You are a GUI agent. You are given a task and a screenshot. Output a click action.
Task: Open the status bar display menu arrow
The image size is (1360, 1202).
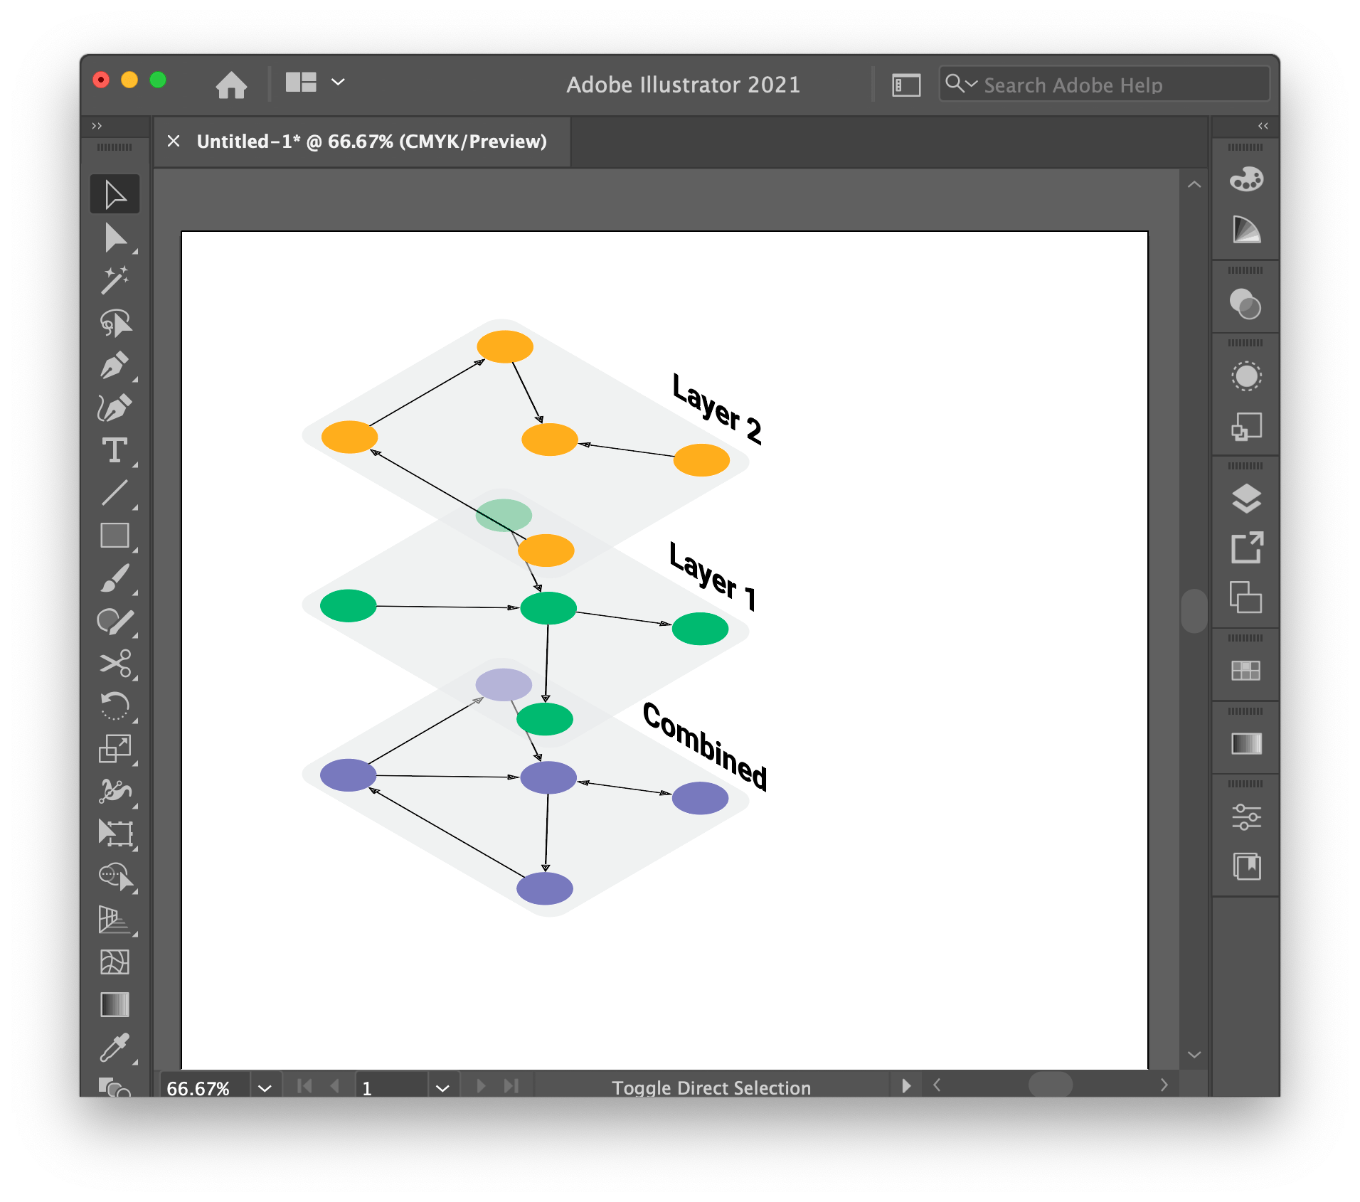(905, 1086)
